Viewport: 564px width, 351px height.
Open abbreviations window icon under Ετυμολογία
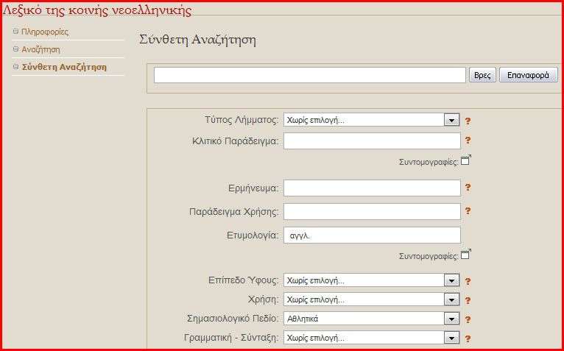466,255
